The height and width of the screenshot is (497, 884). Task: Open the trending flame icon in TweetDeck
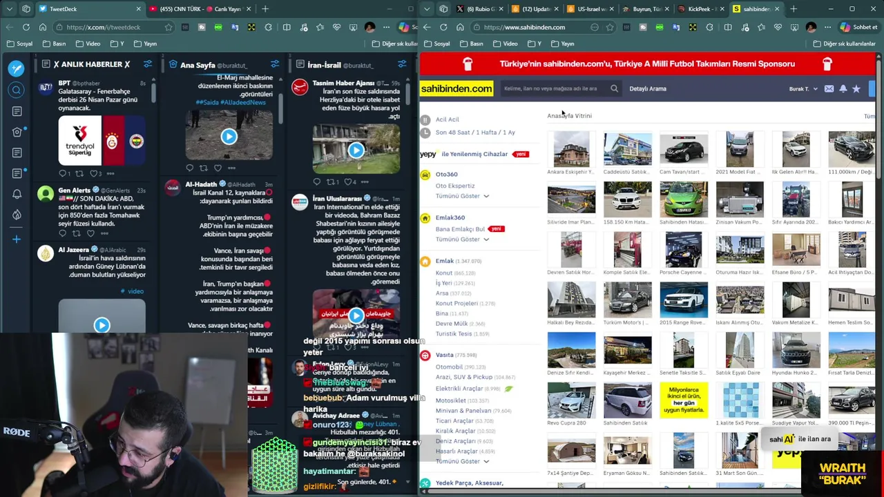(x=17, y=215)
